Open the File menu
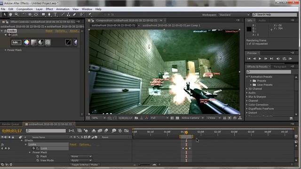301x169 pixels. click(3, 9)
